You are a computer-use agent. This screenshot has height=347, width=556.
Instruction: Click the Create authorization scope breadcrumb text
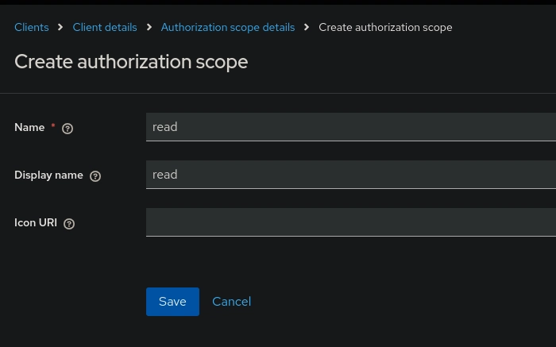pos(385,27)
